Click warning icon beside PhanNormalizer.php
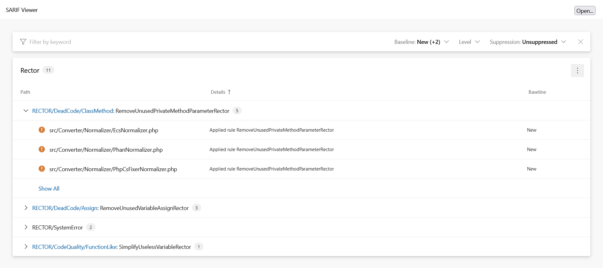Screen dimensions: 603x268 pos(41,149)
